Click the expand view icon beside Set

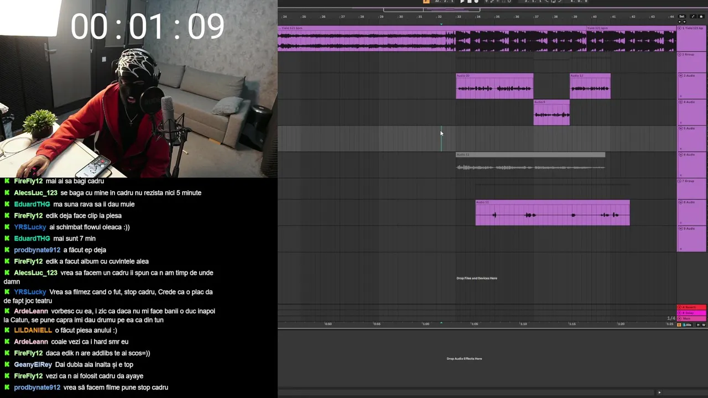(x=693, y=17)
